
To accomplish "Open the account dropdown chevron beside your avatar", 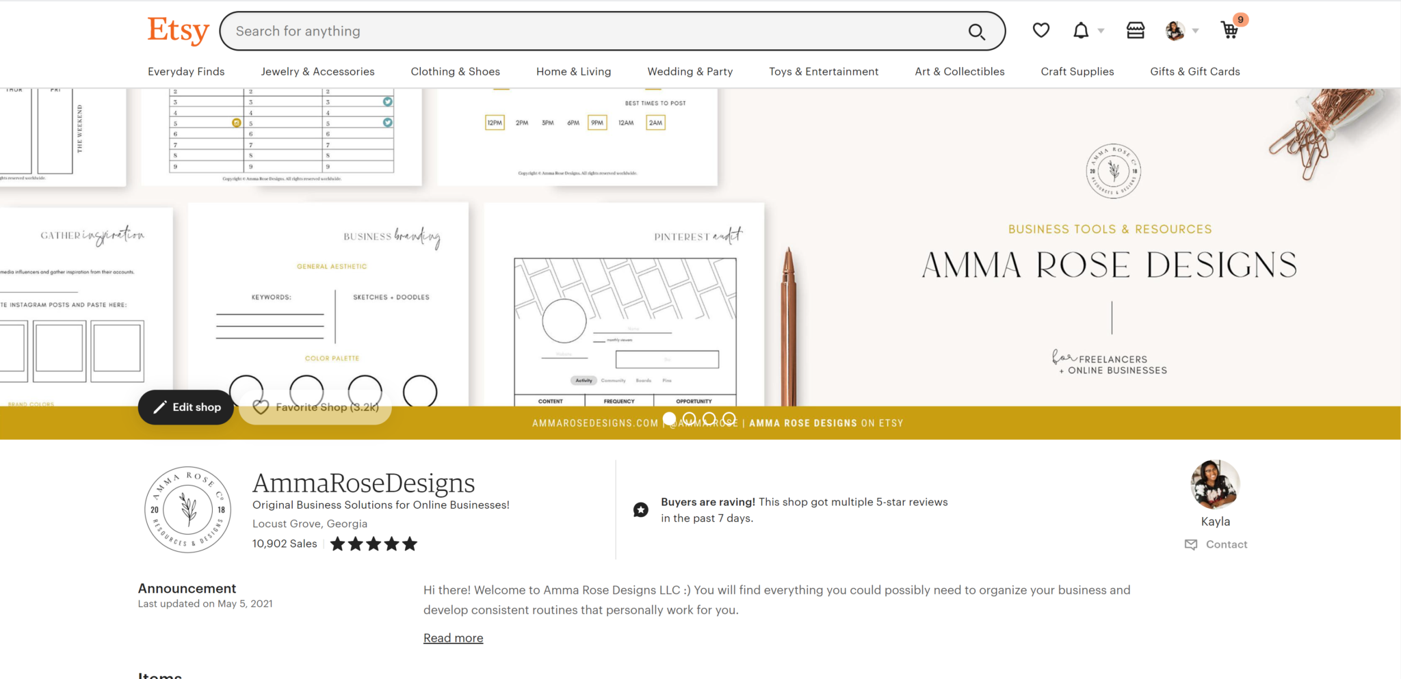I will tap(1194, 31).
